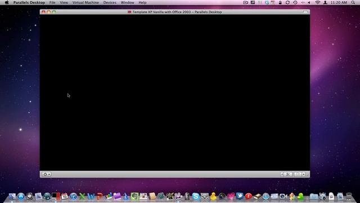360x203 pixels.
Task: Open the Twitter app in the Dock
Action: pos(240,196)
